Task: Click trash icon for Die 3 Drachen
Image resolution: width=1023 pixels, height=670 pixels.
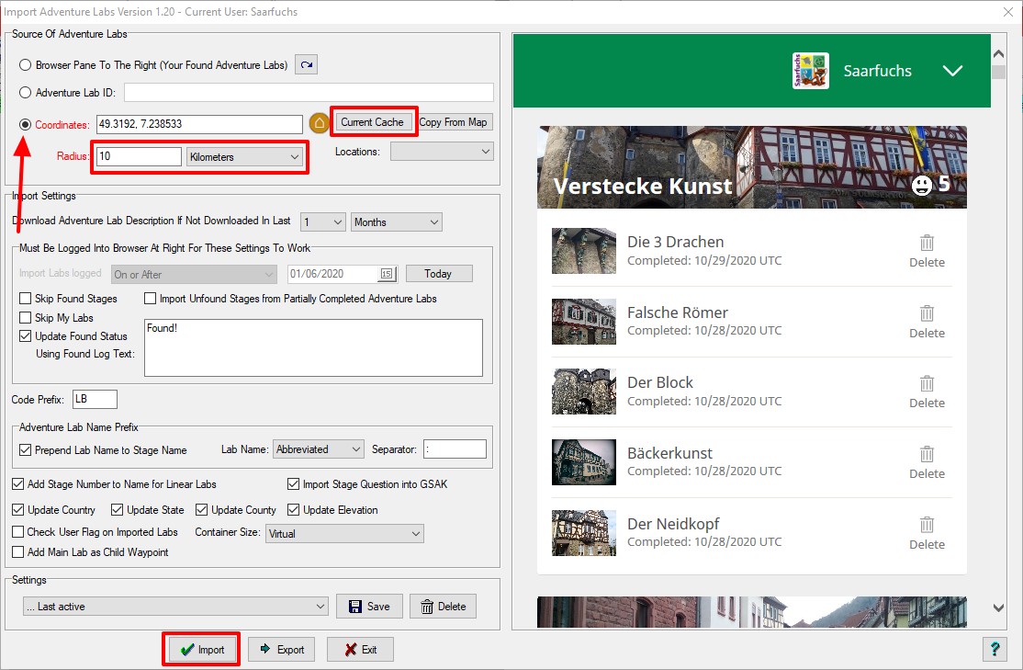Action: (x=927, y=243)
